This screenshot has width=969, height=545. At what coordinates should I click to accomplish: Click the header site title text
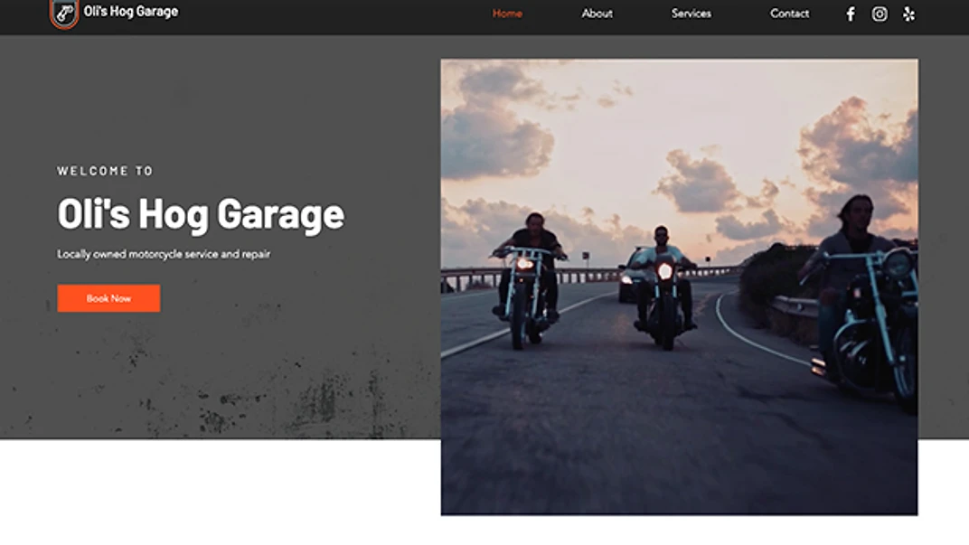click(x=131, y=12)
